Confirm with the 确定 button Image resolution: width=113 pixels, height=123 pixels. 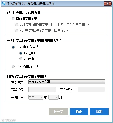79,112
